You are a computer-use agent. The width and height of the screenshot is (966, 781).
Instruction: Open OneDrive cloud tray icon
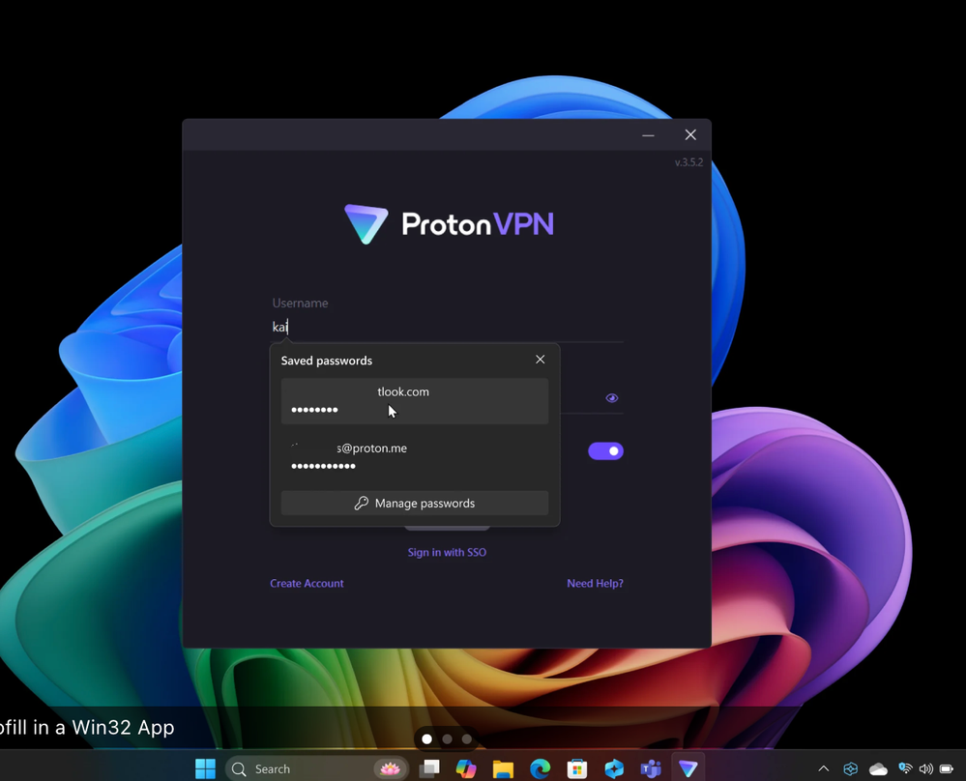pyautogui.click(x=878, y=768)
